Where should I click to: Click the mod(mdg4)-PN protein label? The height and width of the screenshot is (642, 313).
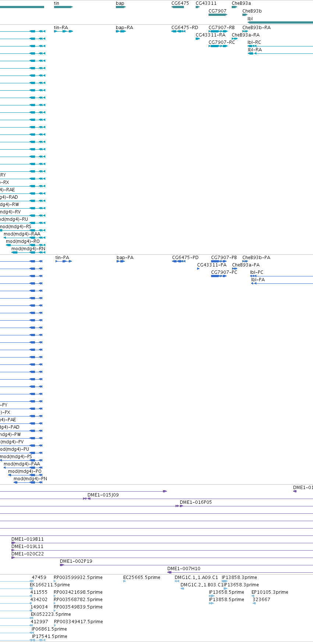click(30, 479)
